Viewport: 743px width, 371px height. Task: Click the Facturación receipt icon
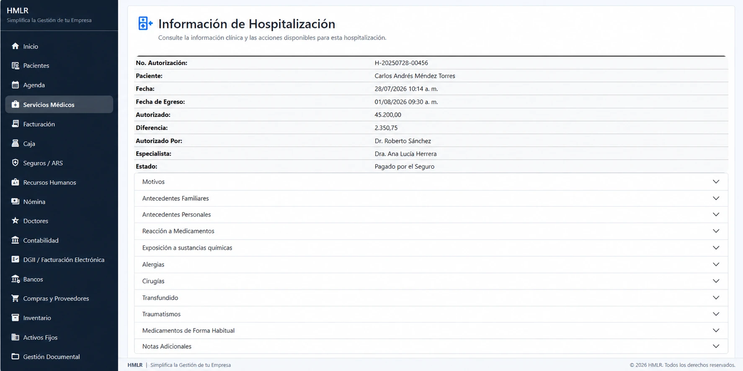click(x=15, y=124)
